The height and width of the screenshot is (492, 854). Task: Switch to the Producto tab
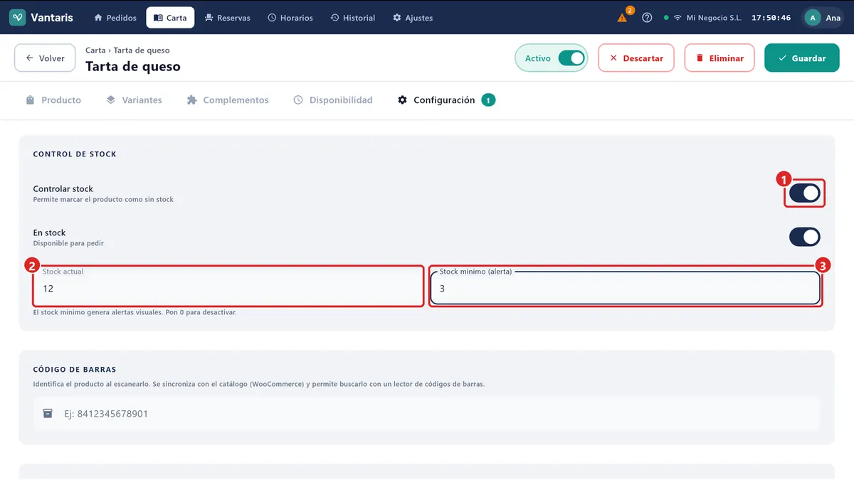tap(53, 100)
